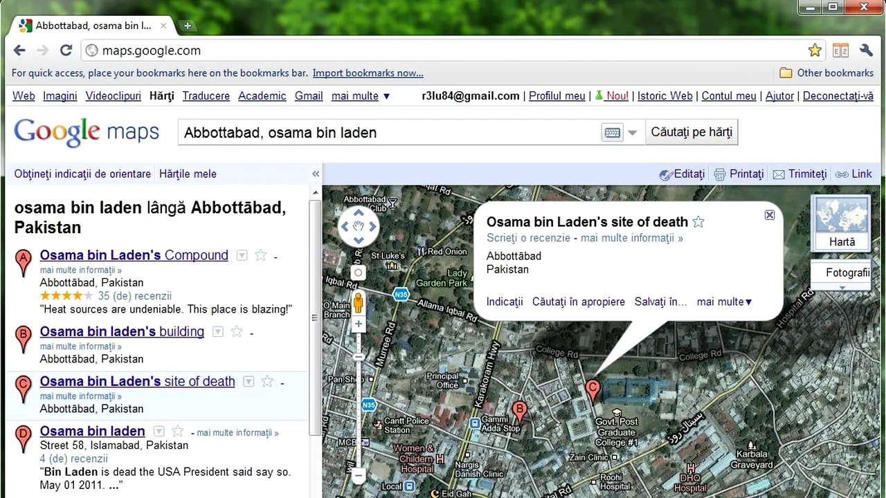Image resolution: width=886 pixels, height=498 pixels.
Task: Open the on-screen keyboard icon in search box
Action: click(612, 133)
